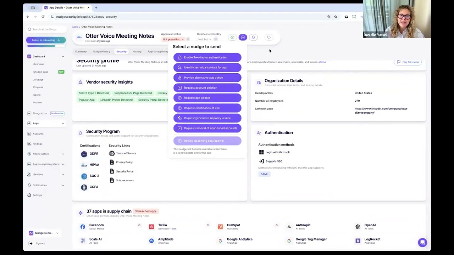Click the purple send nudge icon button
Viewport: 454px width, 255px height.
click(x=243, y=37)
